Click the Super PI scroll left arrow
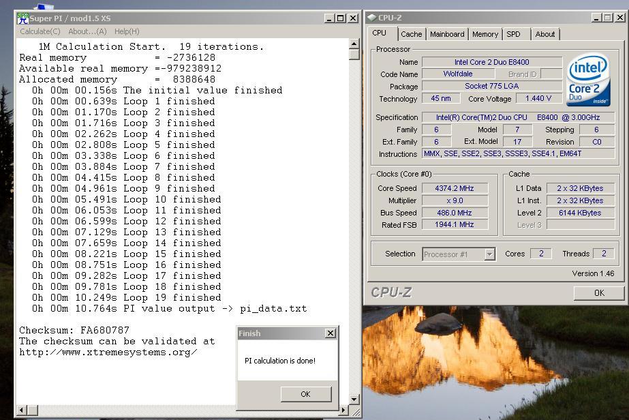This screenshot has width=629, height=420. click(22, 410)
